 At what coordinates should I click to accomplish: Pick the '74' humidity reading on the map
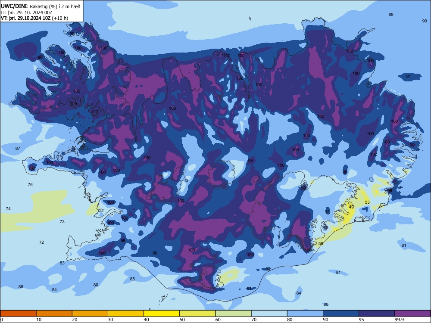8,209
